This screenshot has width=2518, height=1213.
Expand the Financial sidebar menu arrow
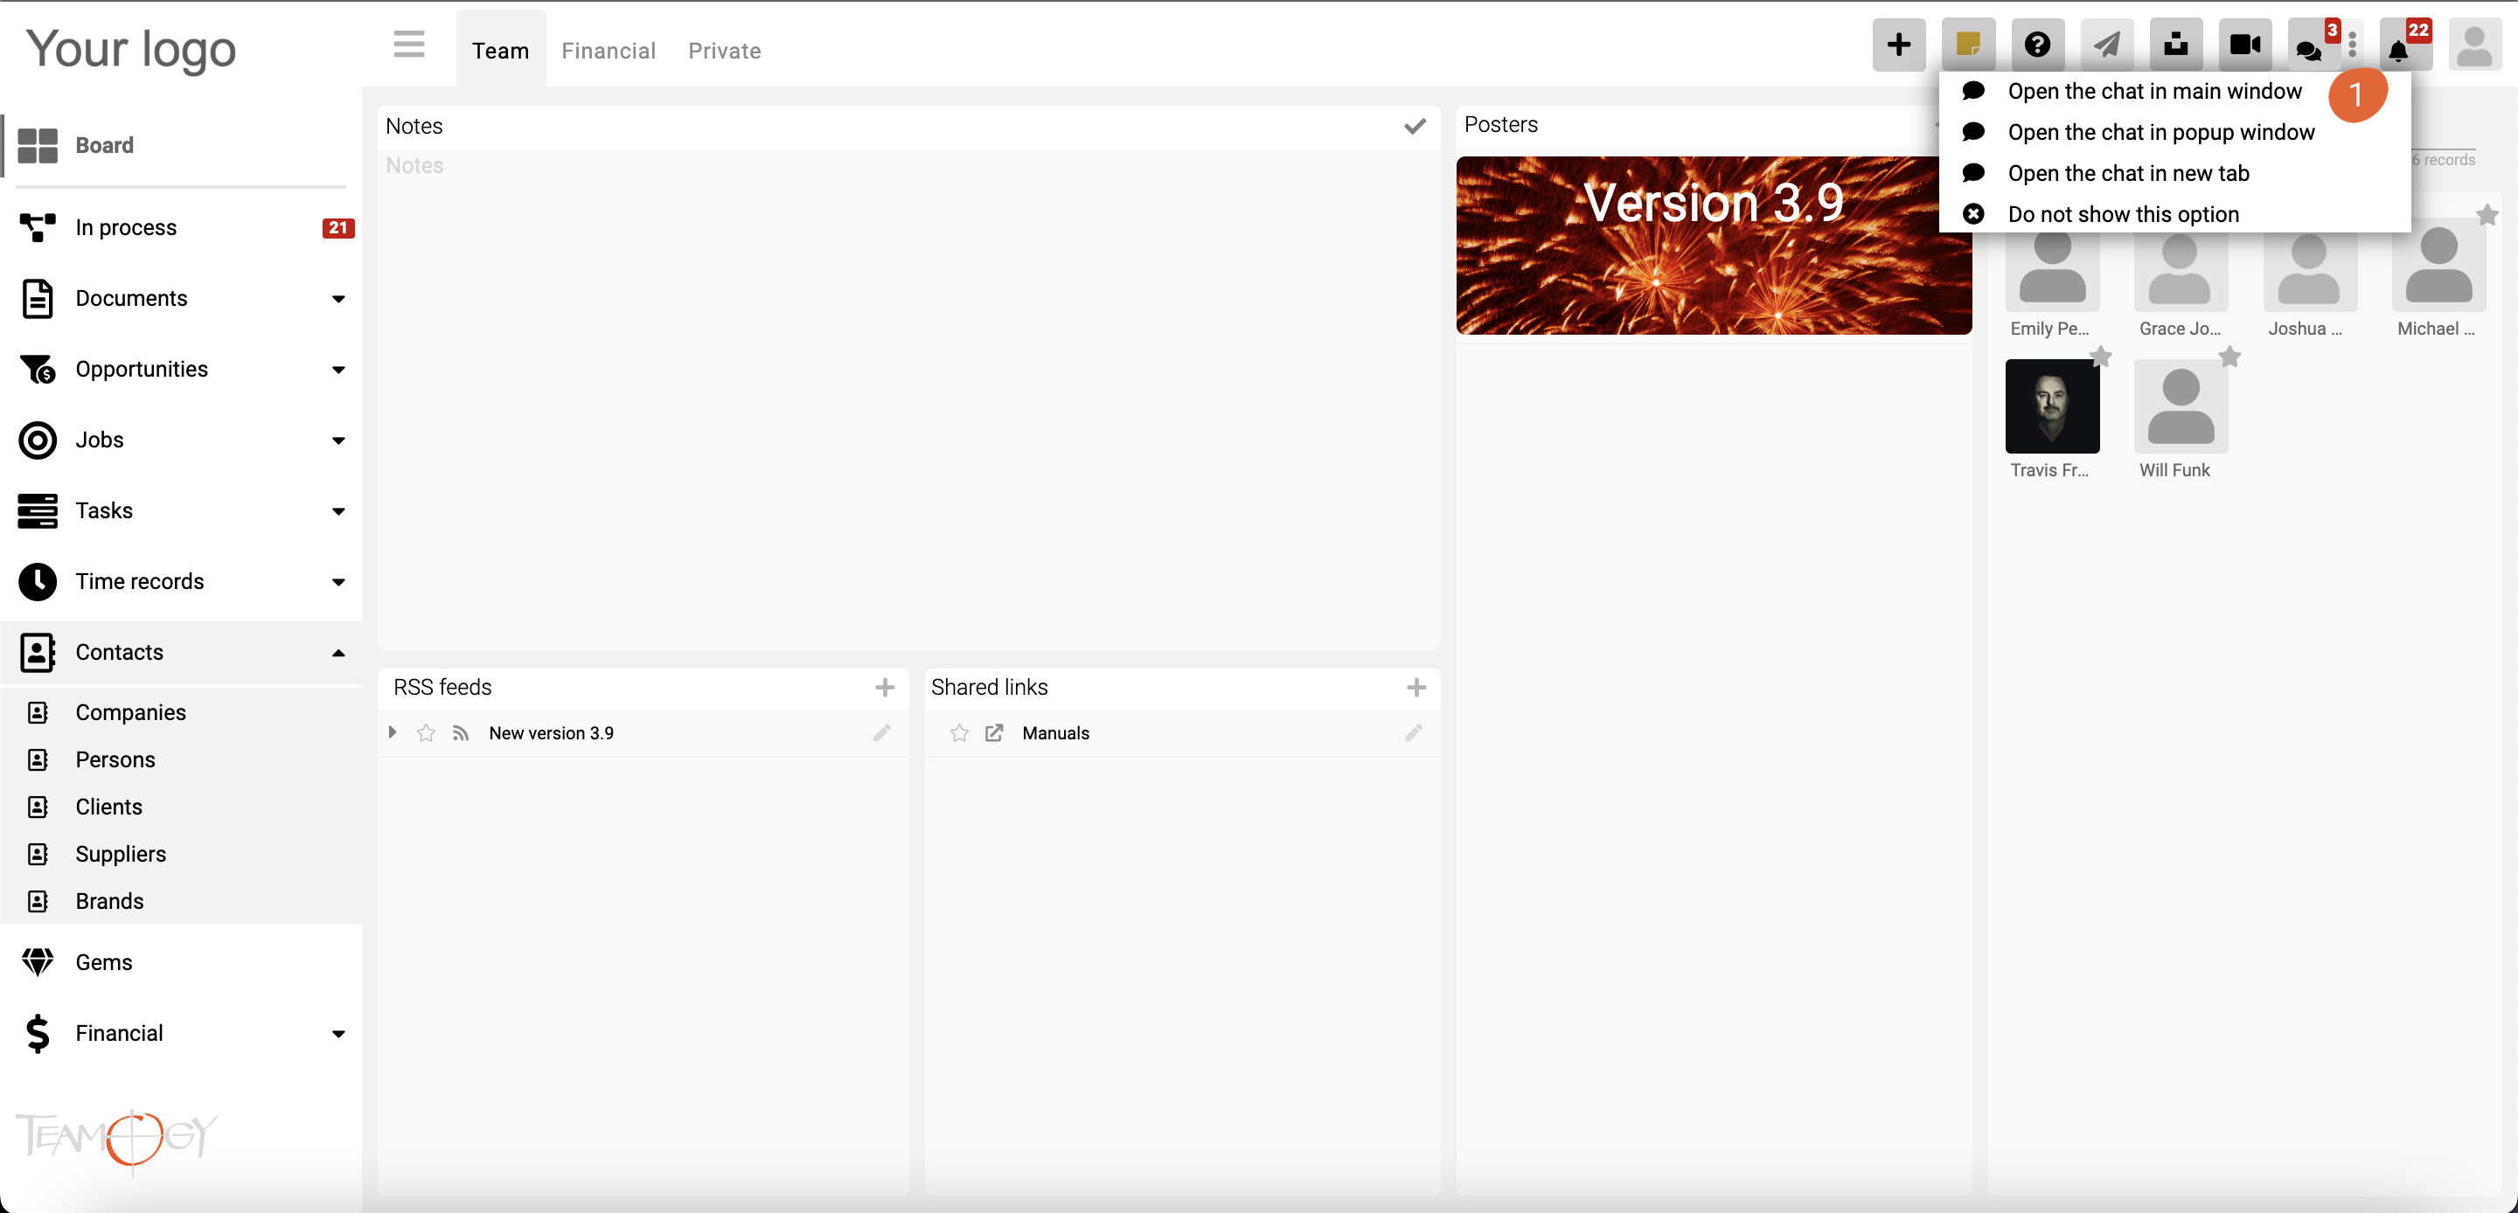(x=338, y=1034)
